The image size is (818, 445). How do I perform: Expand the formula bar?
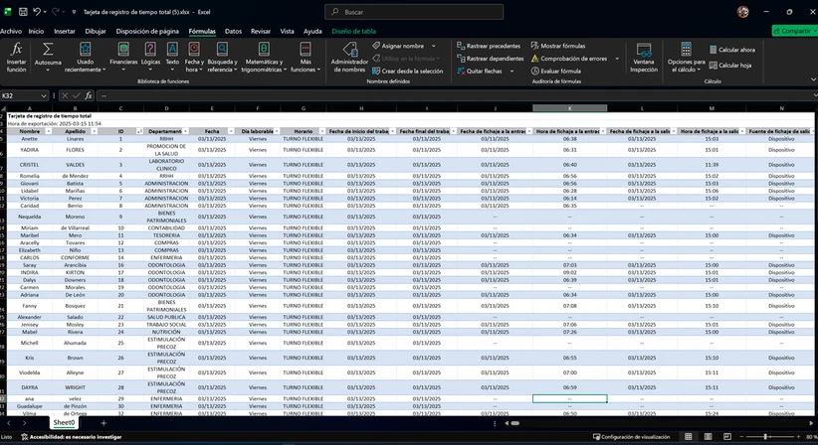[815, 95]
